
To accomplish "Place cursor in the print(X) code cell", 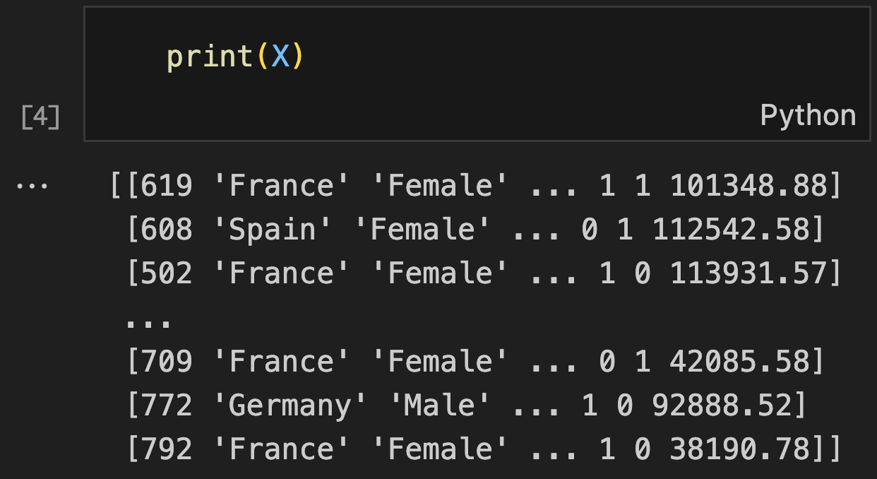I will coord(477,74).
